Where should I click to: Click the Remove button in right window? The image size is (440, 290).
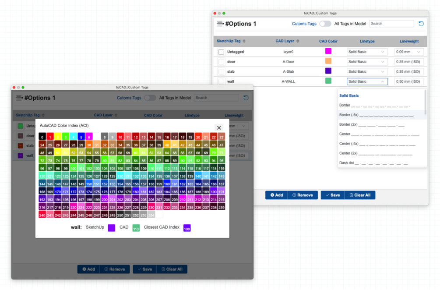tap(303, 195)
